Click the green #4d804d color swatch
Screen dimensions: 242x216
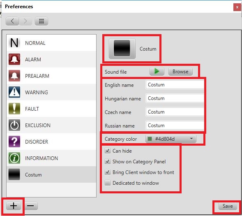click(x=150, y=139)
